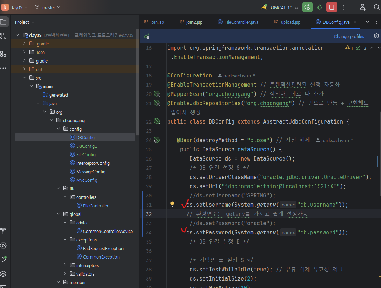
Task: Rerun TOMCAT 10 using the green button
Action: tap(307, 7)
